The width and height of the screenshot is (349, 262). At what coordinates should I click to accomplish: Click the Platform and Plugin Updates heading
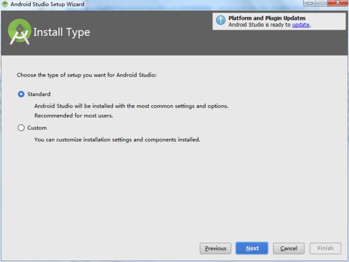point(267,18)
